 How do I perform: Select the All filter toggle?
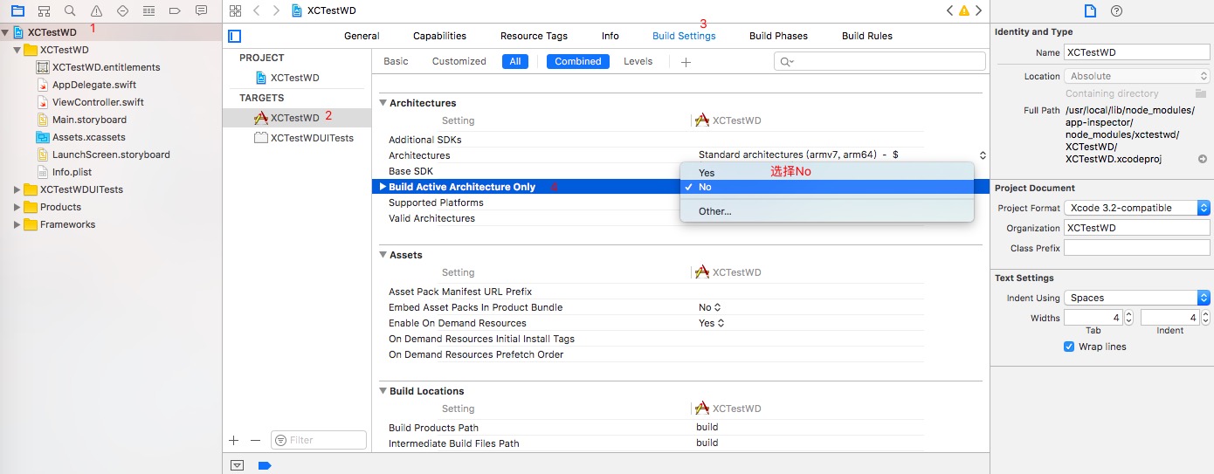[x=515, y=61]
